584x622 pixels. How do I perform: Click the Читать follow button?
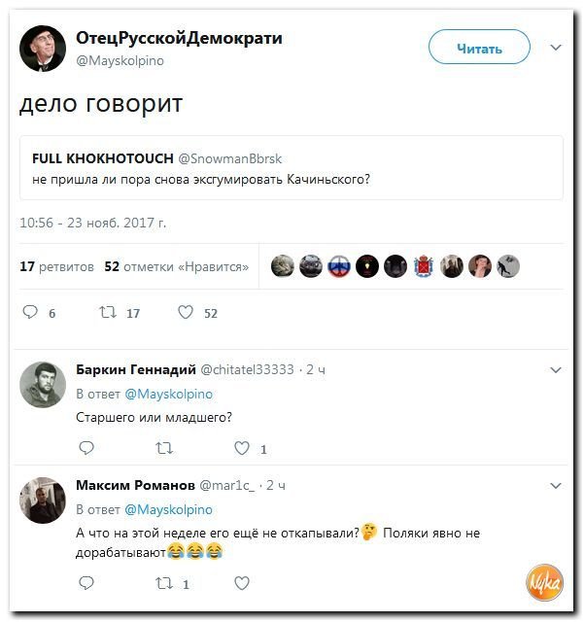(x=479, y=47)
